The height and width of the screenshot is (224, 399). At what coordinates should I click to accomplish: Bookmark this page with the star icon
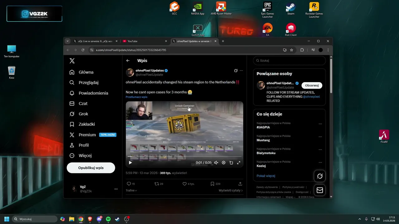pyautogui.click(x=291, y=50)
